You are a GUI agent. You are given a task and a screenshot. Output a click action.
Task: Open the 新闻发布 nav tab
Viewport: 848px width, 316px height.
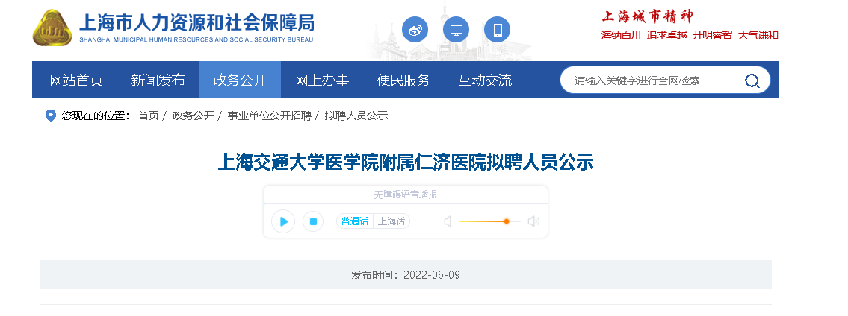158,80
